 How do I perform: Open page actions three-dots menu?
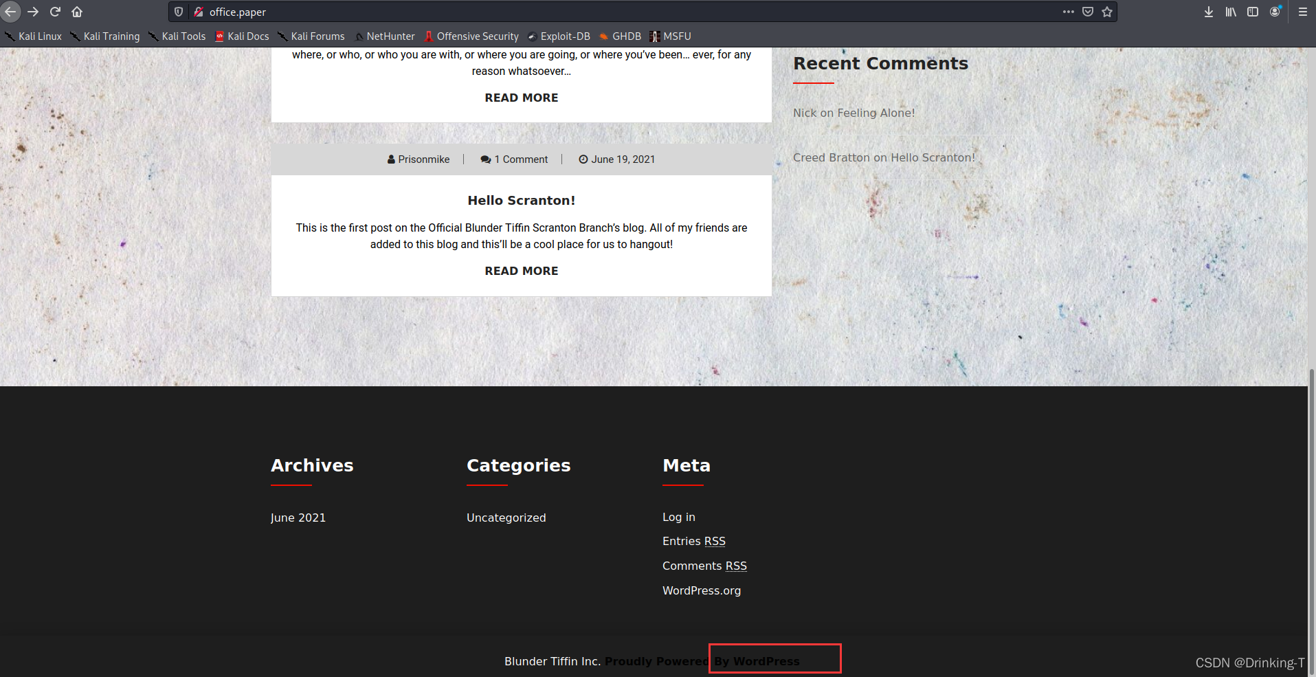1068,12
